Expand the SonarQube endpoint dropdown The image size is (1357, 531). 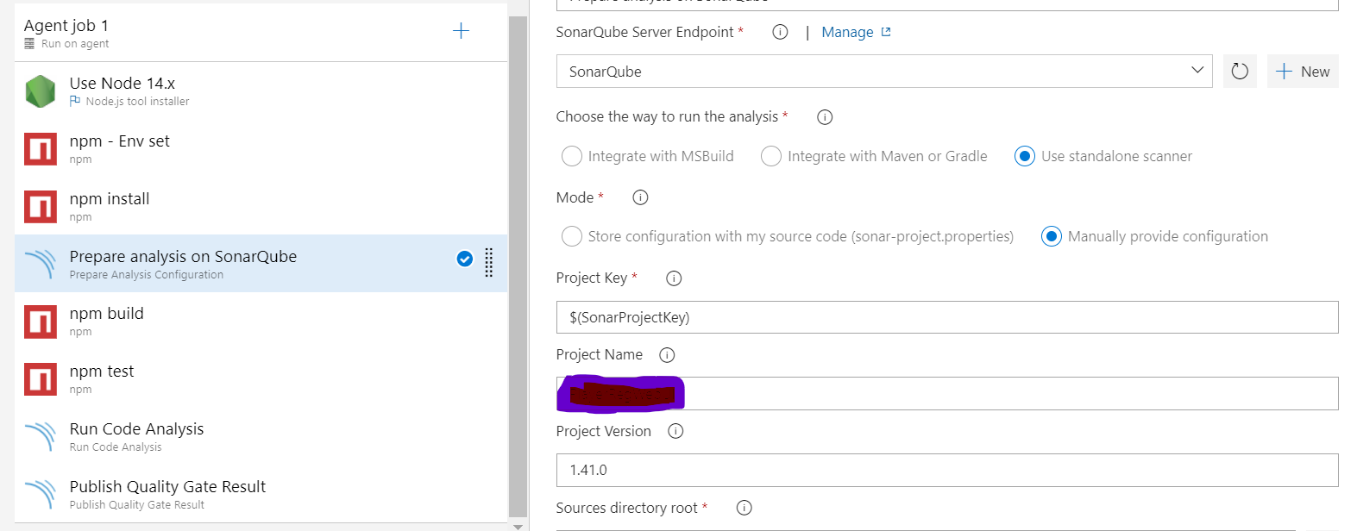(1197, 71)
